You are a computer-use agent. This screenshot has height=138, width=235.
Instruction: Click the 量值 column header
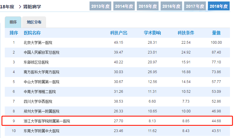(216, 33)
